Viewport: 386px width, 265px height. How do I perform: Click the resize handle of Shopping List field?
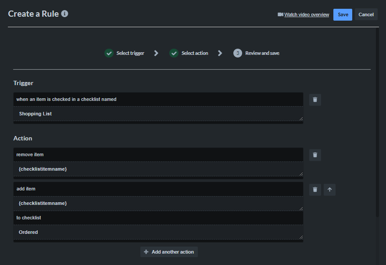301,119
